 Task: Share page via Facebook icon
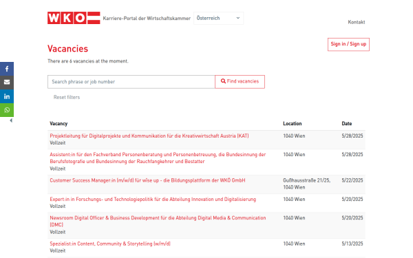pos(7,69)
